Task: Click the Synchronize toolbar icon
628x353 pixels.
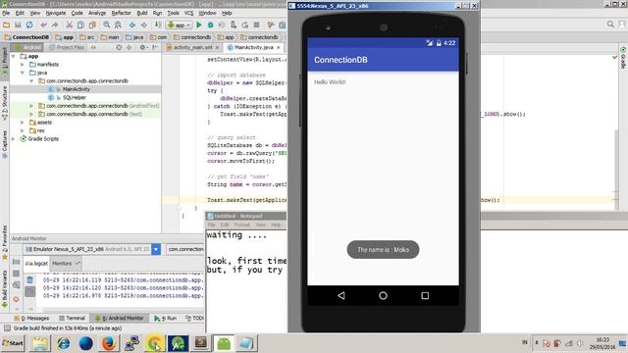Action: (x=29, y=25)
